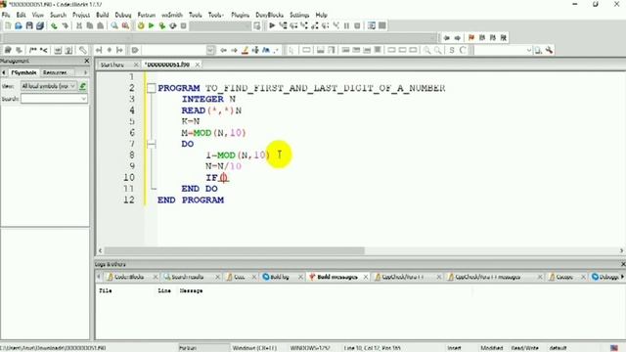The image size is (626, 352).
Task: Click the green refresh symbols button
Action: [x=82, y=86]
